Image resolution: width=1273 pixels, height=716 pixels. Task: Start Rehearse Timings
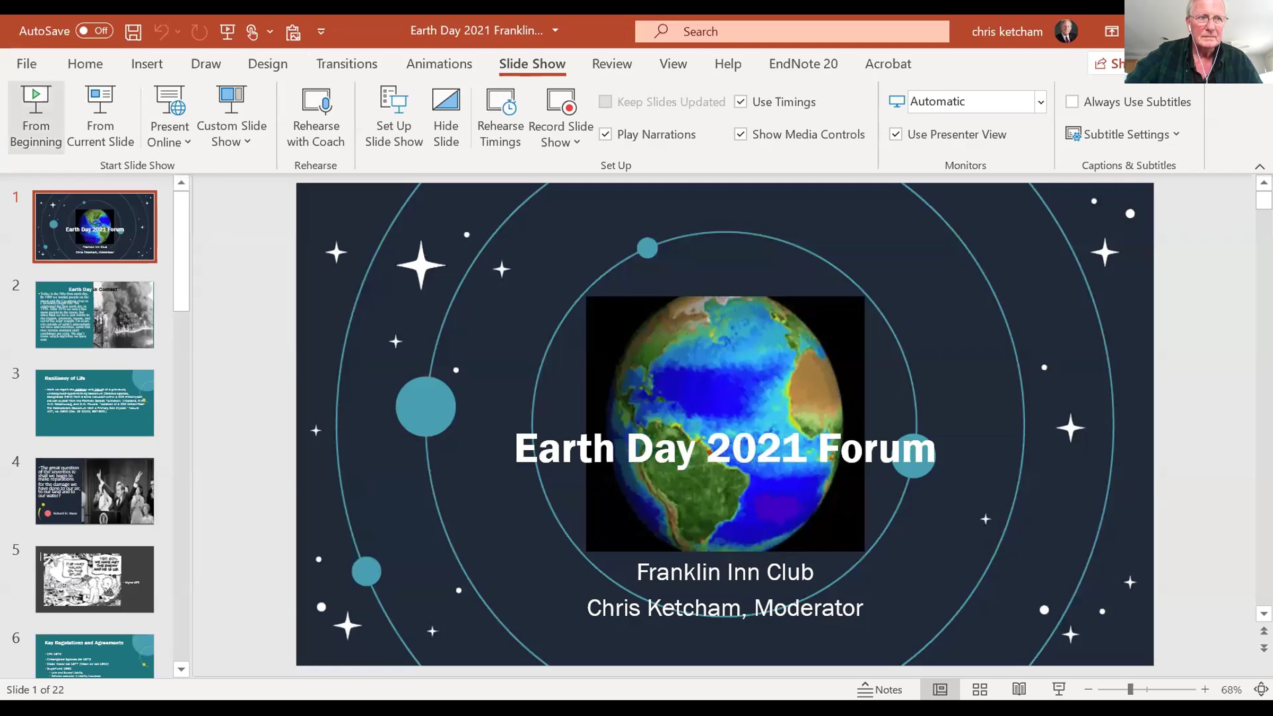[500, 117]
